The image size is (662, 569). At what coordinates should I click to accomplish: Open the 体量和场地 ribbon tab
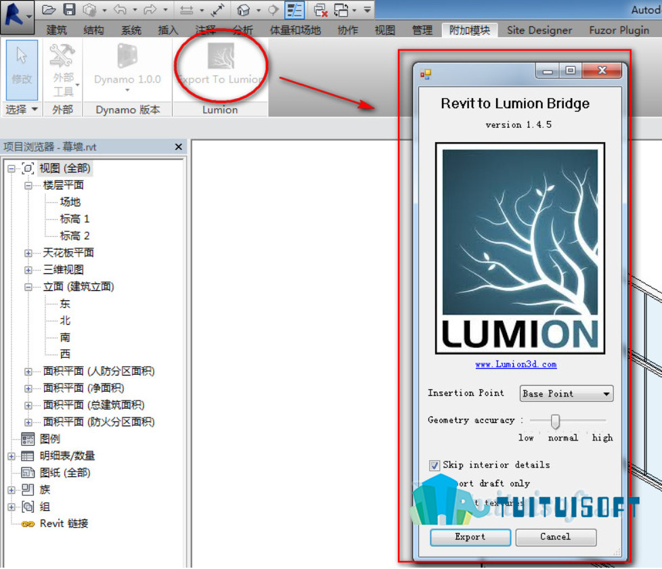pyautogui.click(x=295, y=30)
